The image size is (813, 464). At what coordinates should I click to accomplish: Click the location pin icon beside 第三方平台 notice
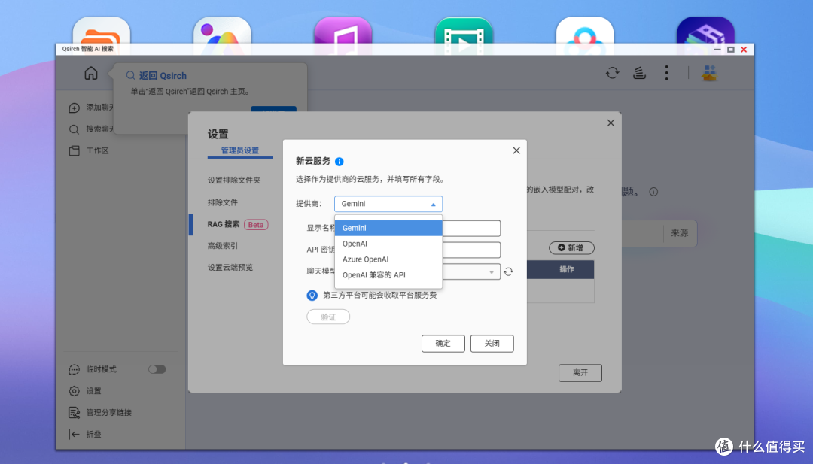click(x=312, y=296)
